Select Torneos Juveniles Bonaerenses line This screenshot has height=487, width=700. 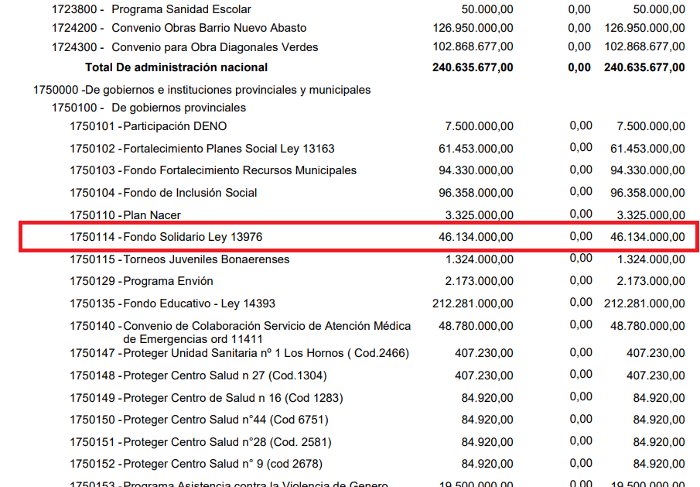[207, 259]
